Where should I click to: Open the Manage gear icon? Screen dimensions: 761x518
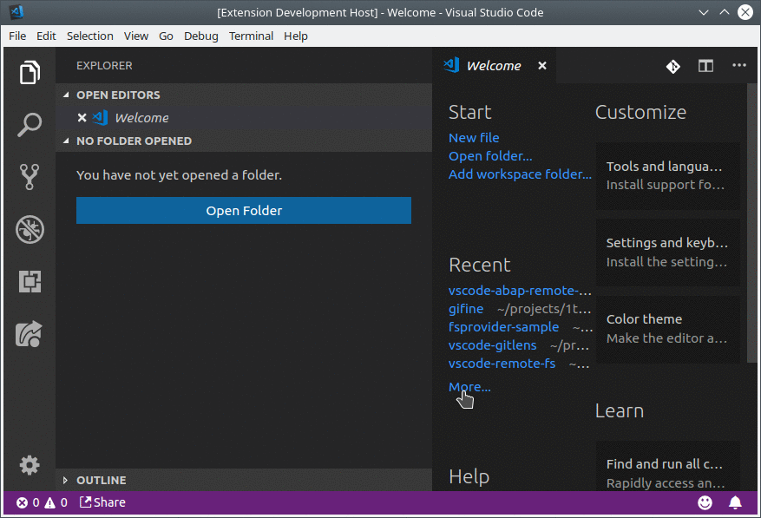click(x=30, y=465)
